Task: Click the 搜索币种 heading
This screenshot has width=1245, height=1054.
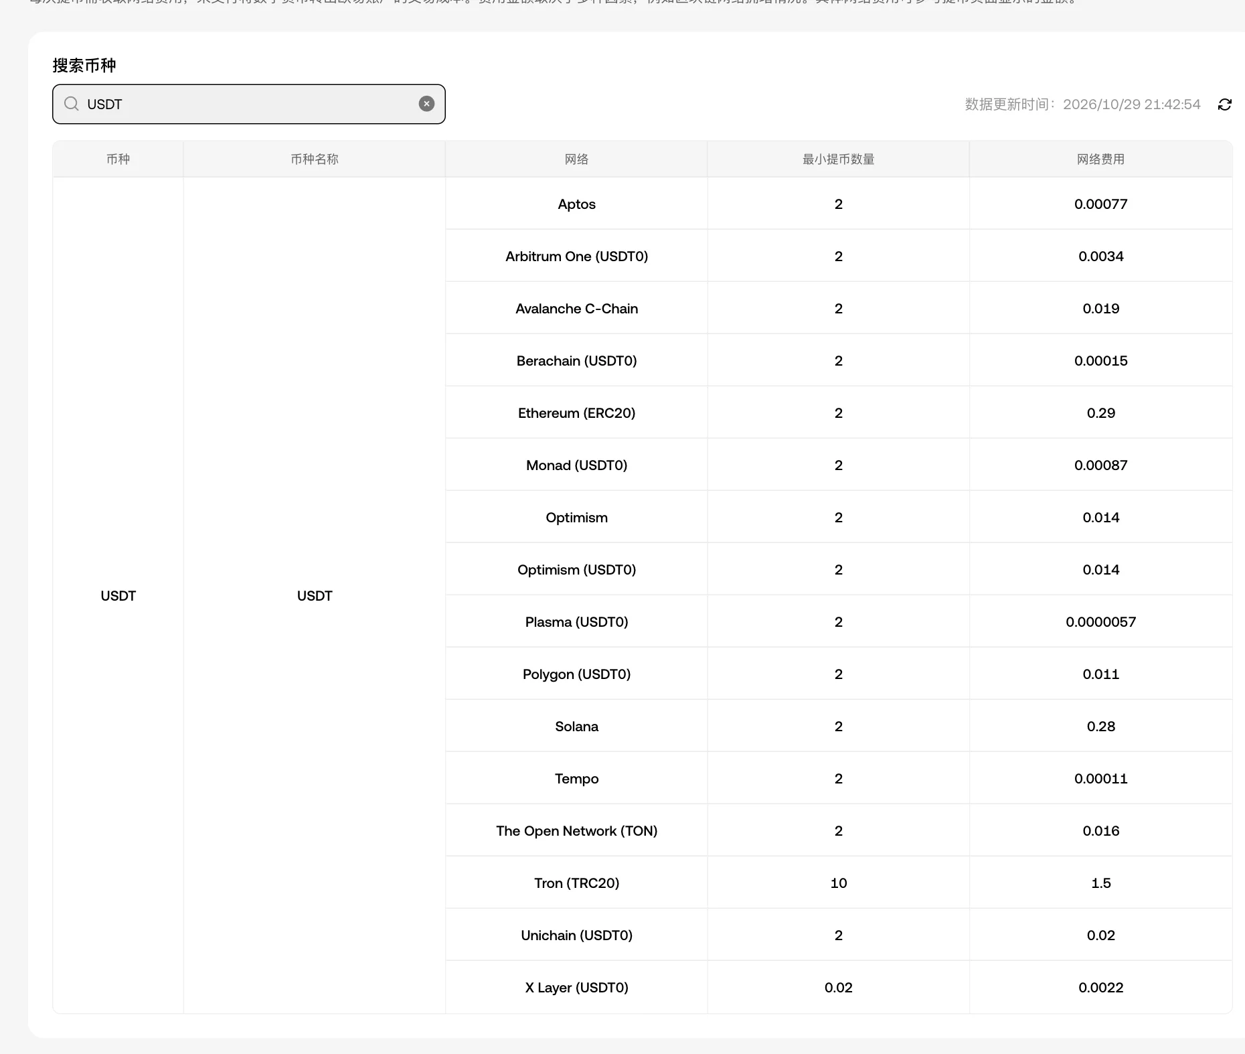Action: coord(84,66)
